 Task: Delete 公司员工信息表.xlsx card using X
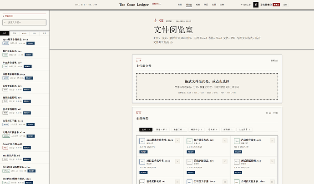click(x=272, y=182)
